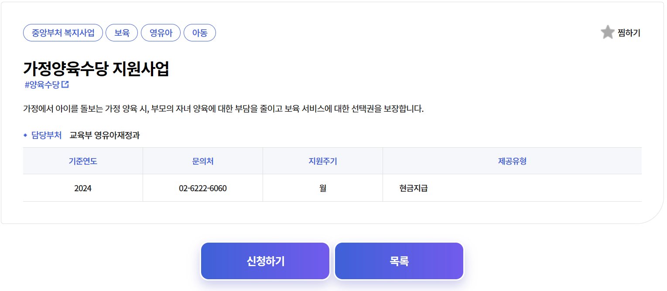Click the 교육부 영유아재정과 department text
The height and width of the screenshot is (291, 667).
coord(105,135)
